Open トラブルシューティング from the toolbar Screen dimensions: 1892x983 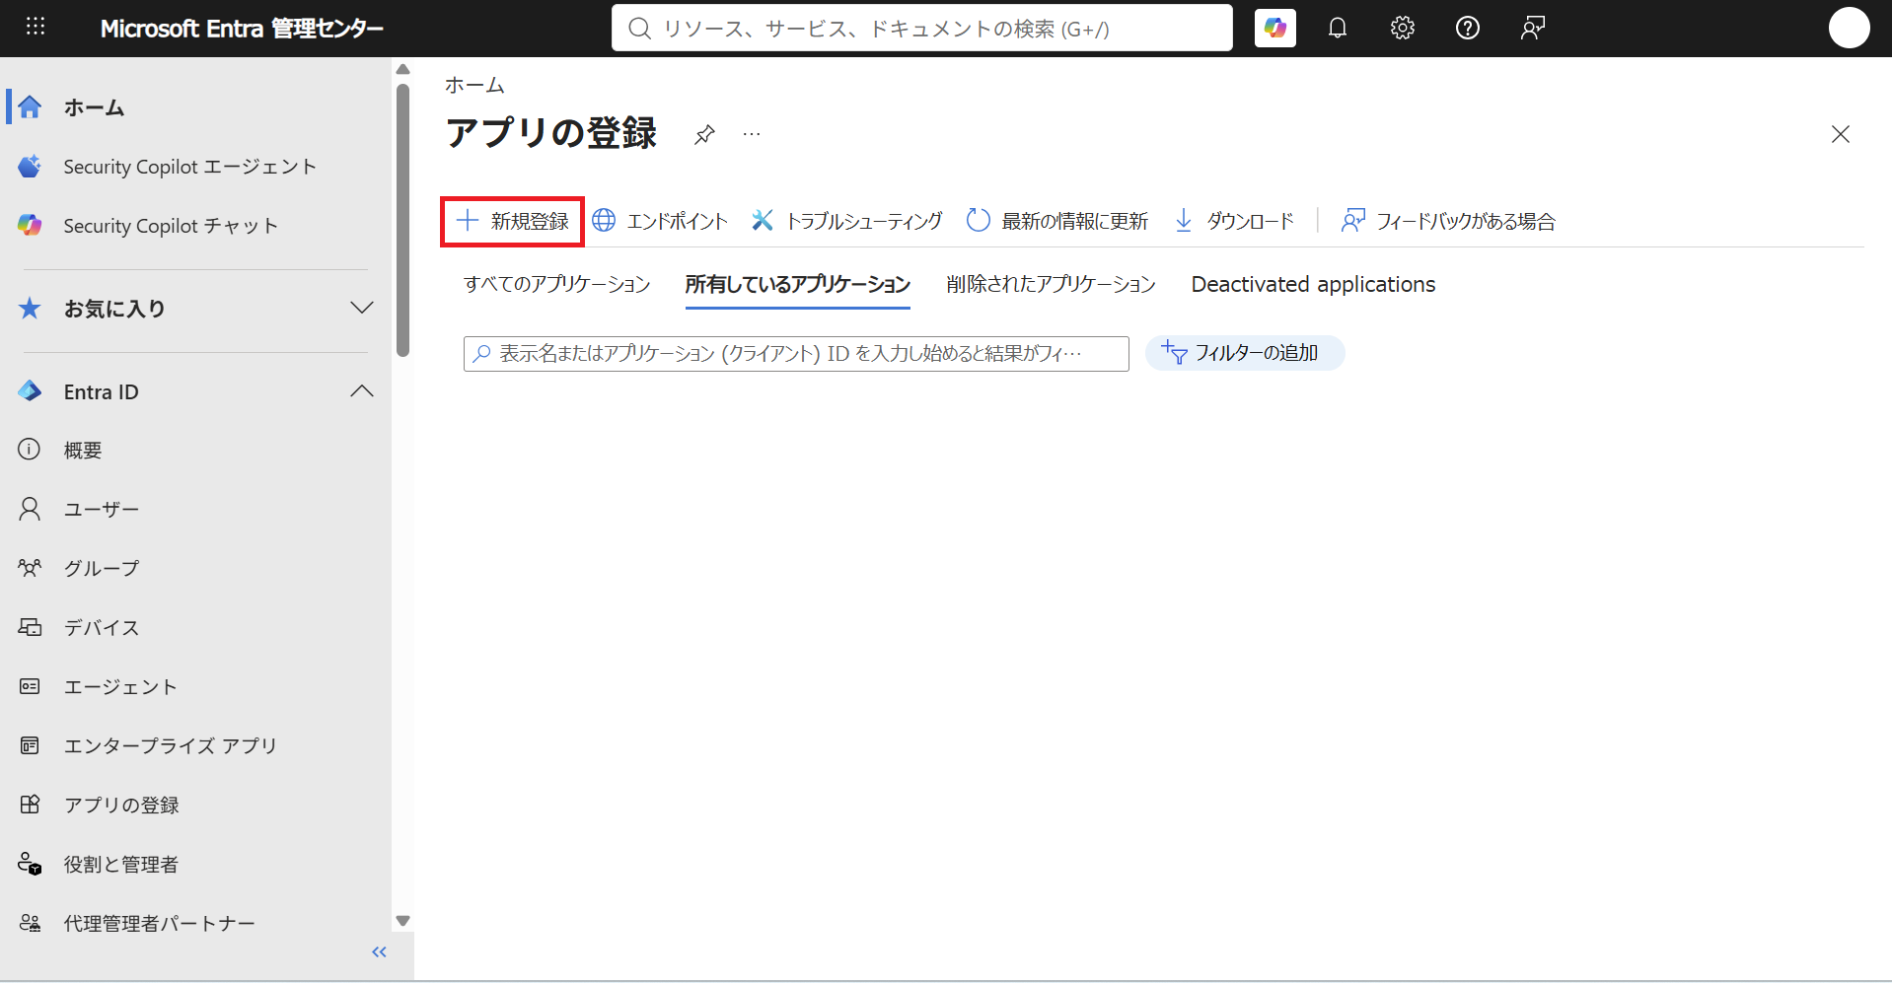click(x=846, y=221)
